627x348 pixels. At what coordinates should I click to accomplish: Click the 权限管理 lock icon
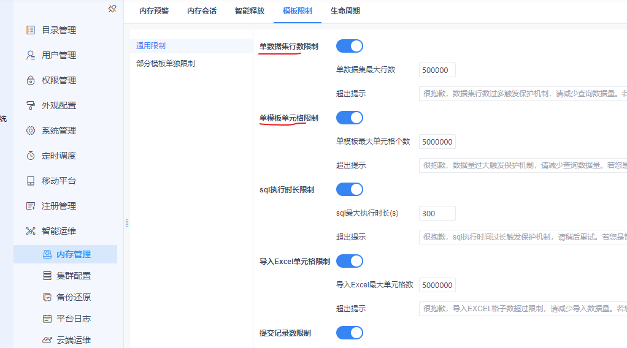coord(31,80)
